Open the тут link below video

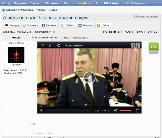click(33, 124)
